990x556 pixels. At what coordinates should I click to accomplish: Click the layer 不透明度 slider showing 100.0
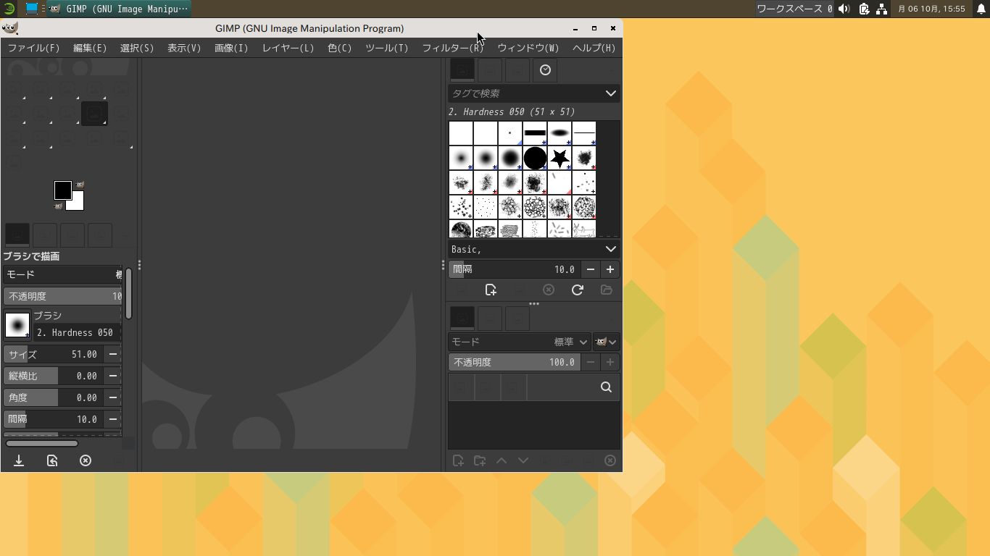click(515, 362)
